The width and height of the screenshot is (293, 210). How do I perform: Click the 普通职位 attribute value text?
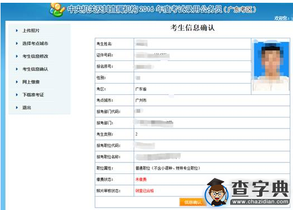pos(168,168)
